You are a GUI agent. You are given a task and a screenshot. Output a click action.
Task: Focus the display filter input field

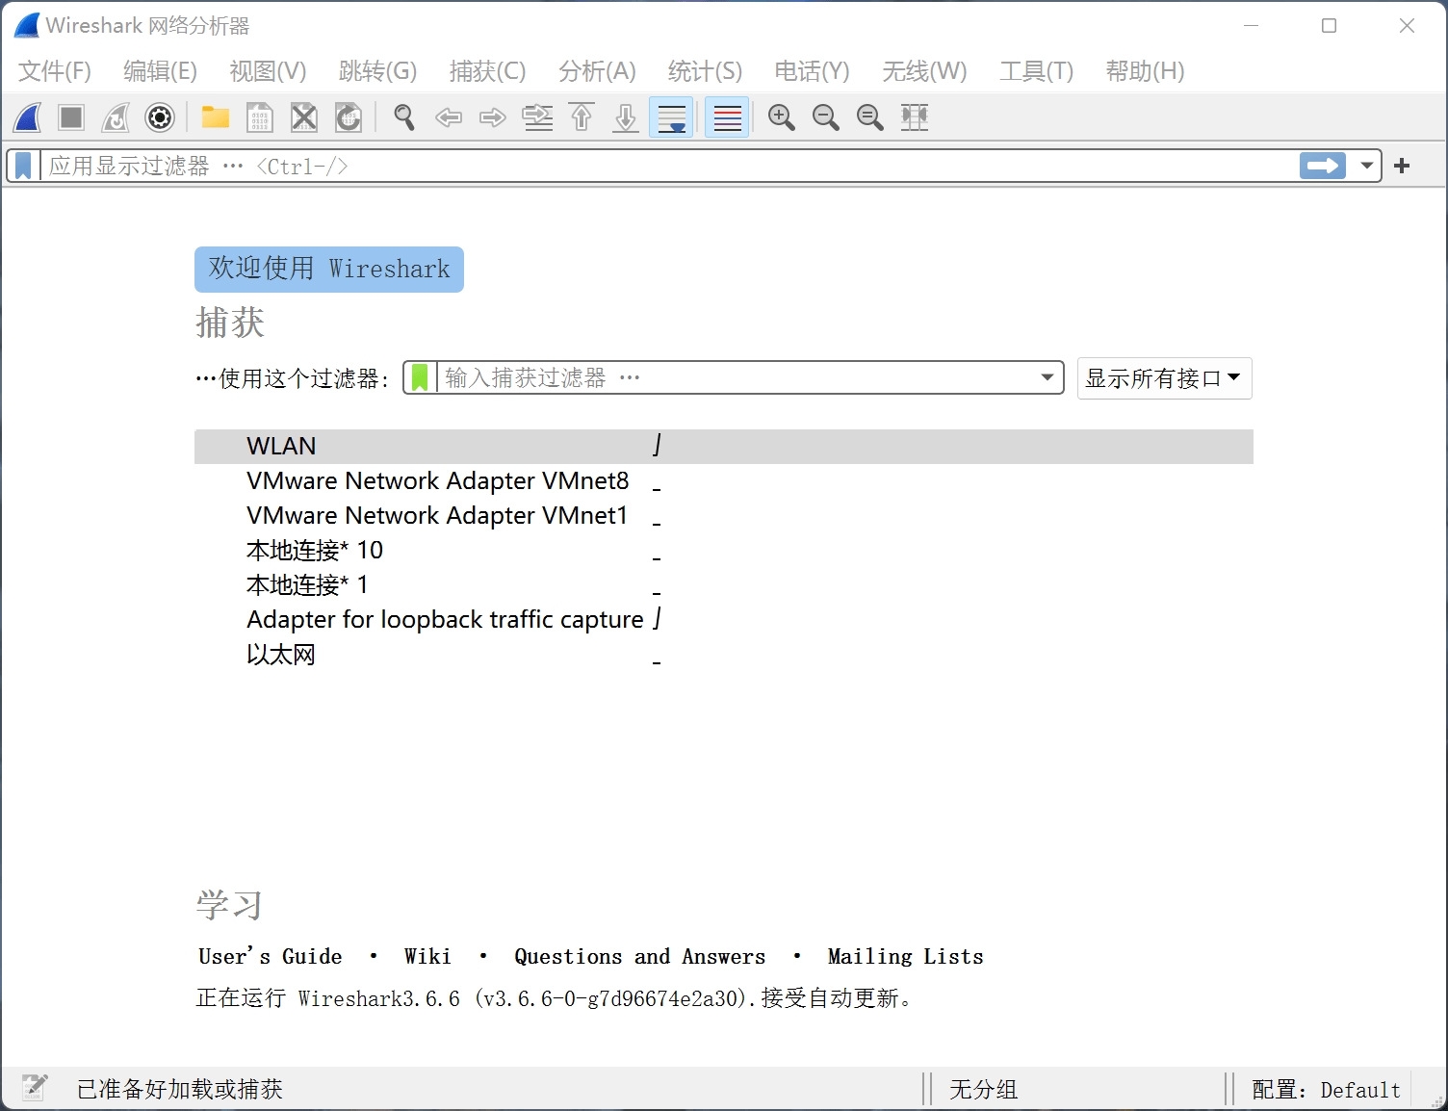click(669, 166)
